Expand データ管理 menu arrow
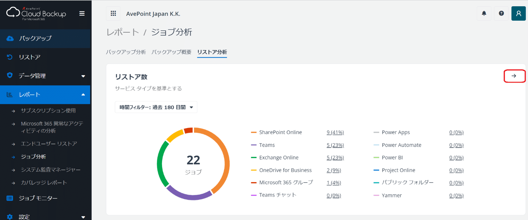528x220 pixels. click(83, 76)
